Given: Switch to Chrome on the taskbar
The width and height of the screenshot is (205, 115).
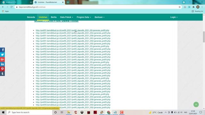Looking at the screenshot, I should tap(109, 112).
